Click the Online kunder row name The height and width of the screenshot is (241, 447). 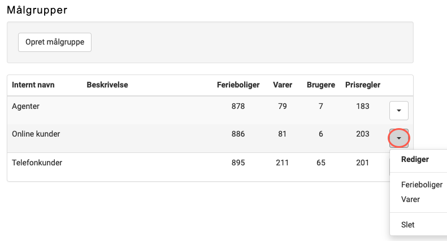coord(36,134)
